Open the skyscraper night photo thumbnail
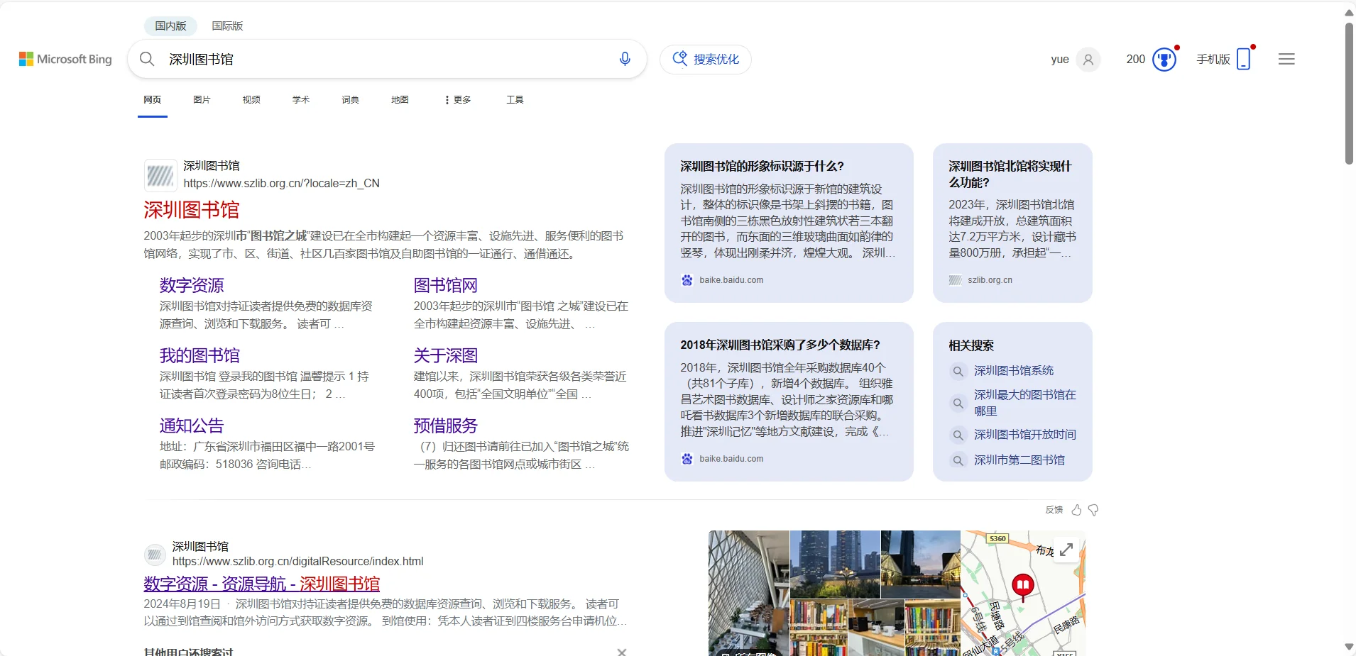The width and height of the screenshot is (1356, 656). click(835, 564)
